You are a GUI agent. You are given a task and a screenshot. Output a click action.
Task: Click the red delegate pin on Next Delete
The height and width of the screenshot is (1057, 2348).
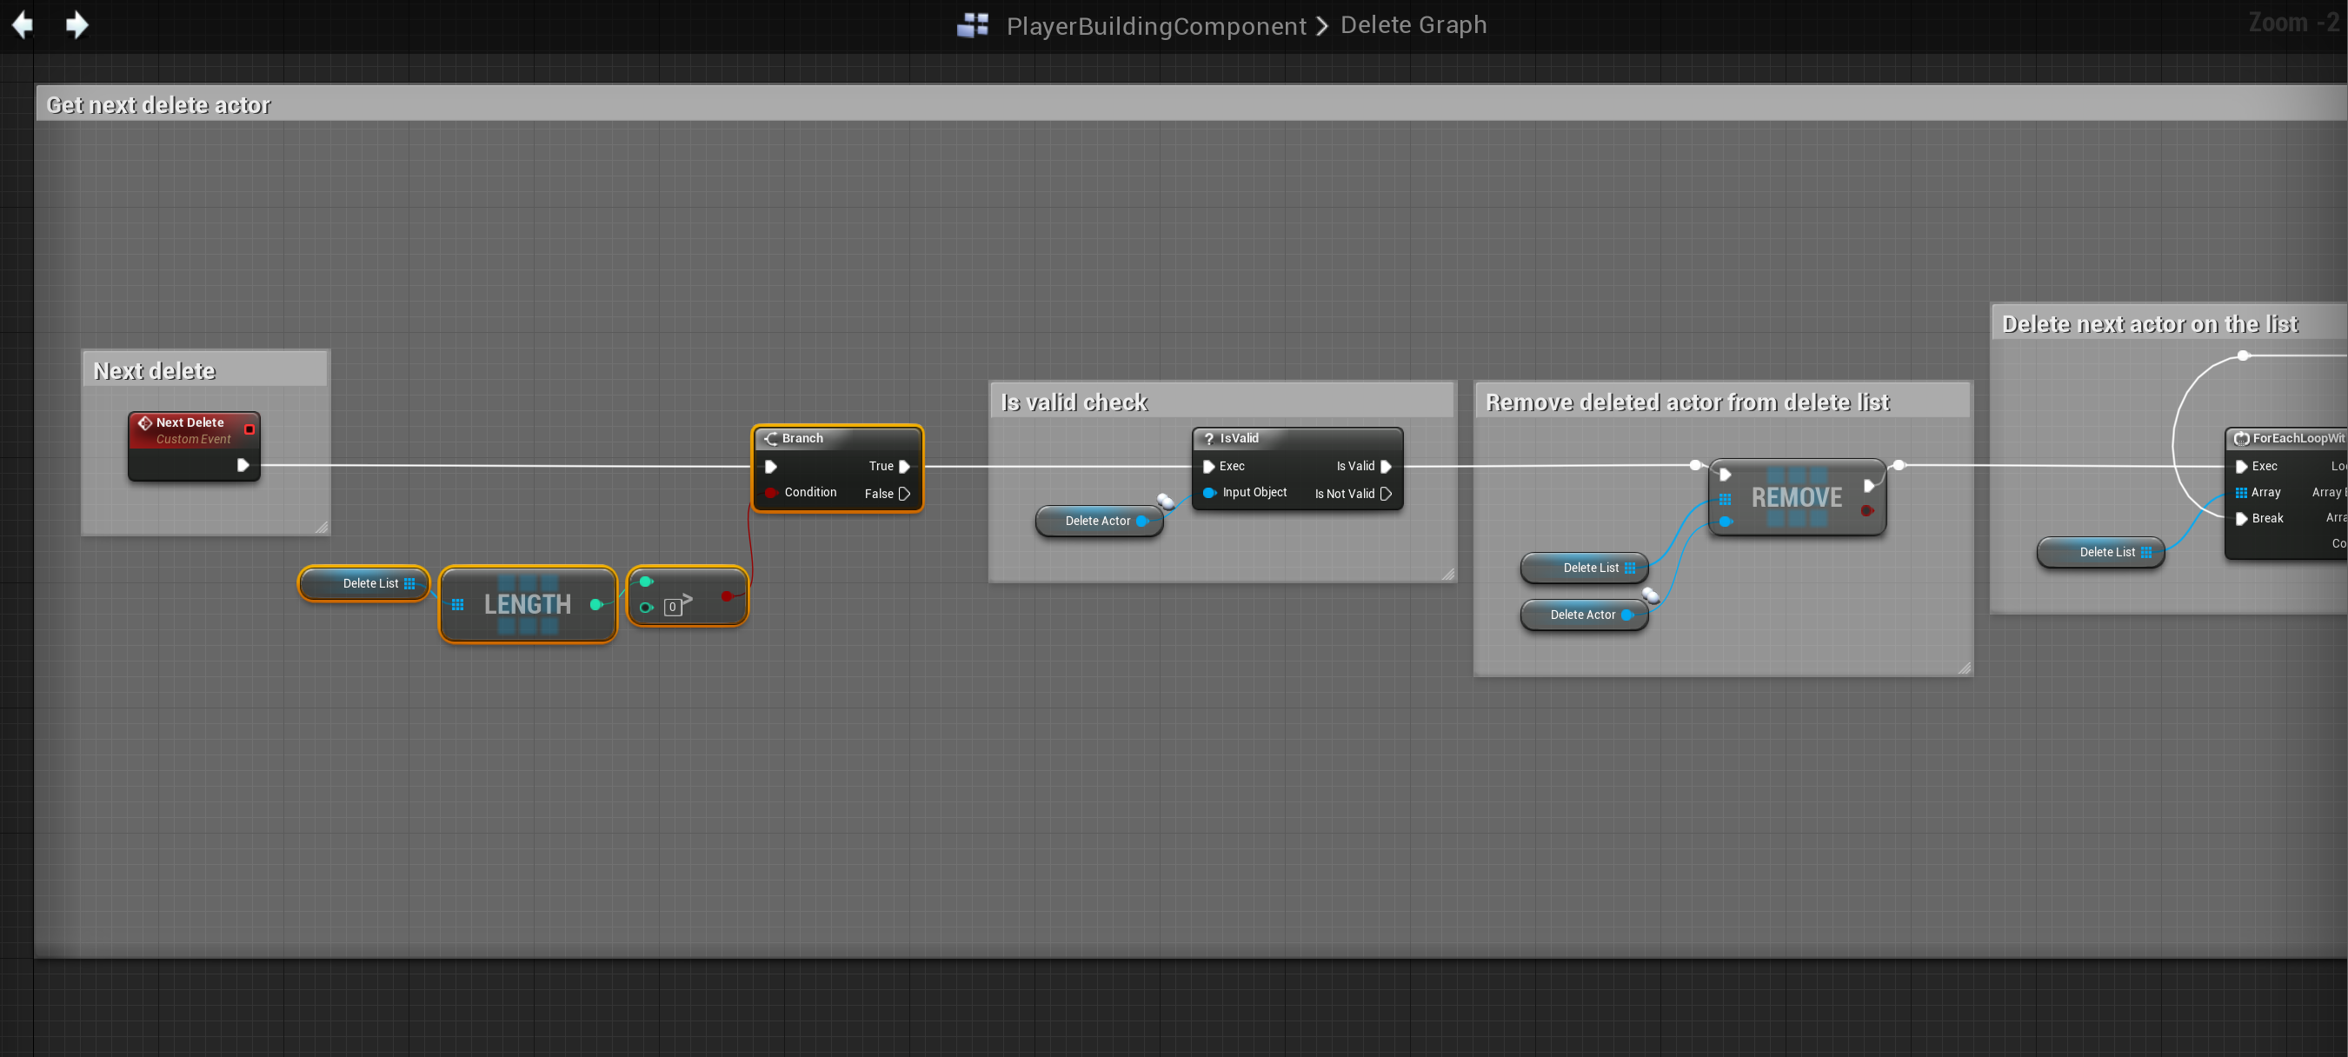pos(249,429)
